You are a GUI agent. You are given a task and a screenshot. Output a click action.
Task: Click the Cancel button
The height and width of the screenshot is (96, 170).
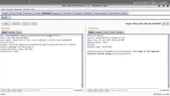[x=16, y=24]
